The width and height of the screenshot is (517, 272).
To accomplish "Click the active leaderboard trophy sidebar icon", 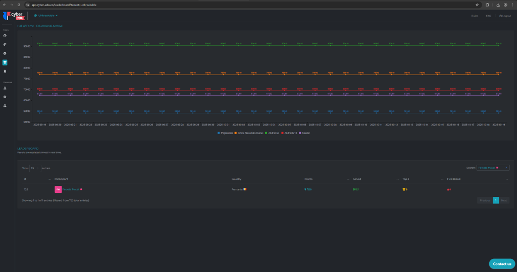I will pyautogui.click(x=5, y=62).
